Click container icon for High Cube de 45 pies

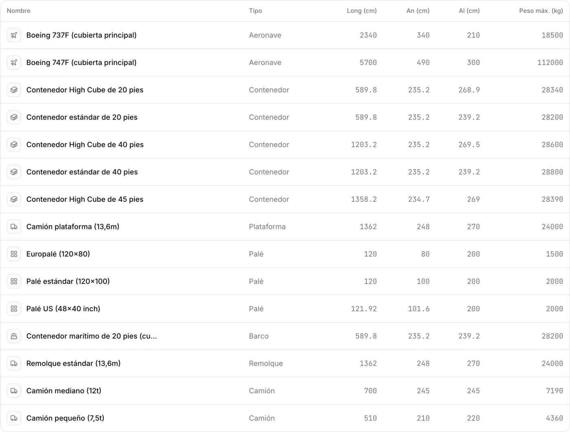point(14,199)
